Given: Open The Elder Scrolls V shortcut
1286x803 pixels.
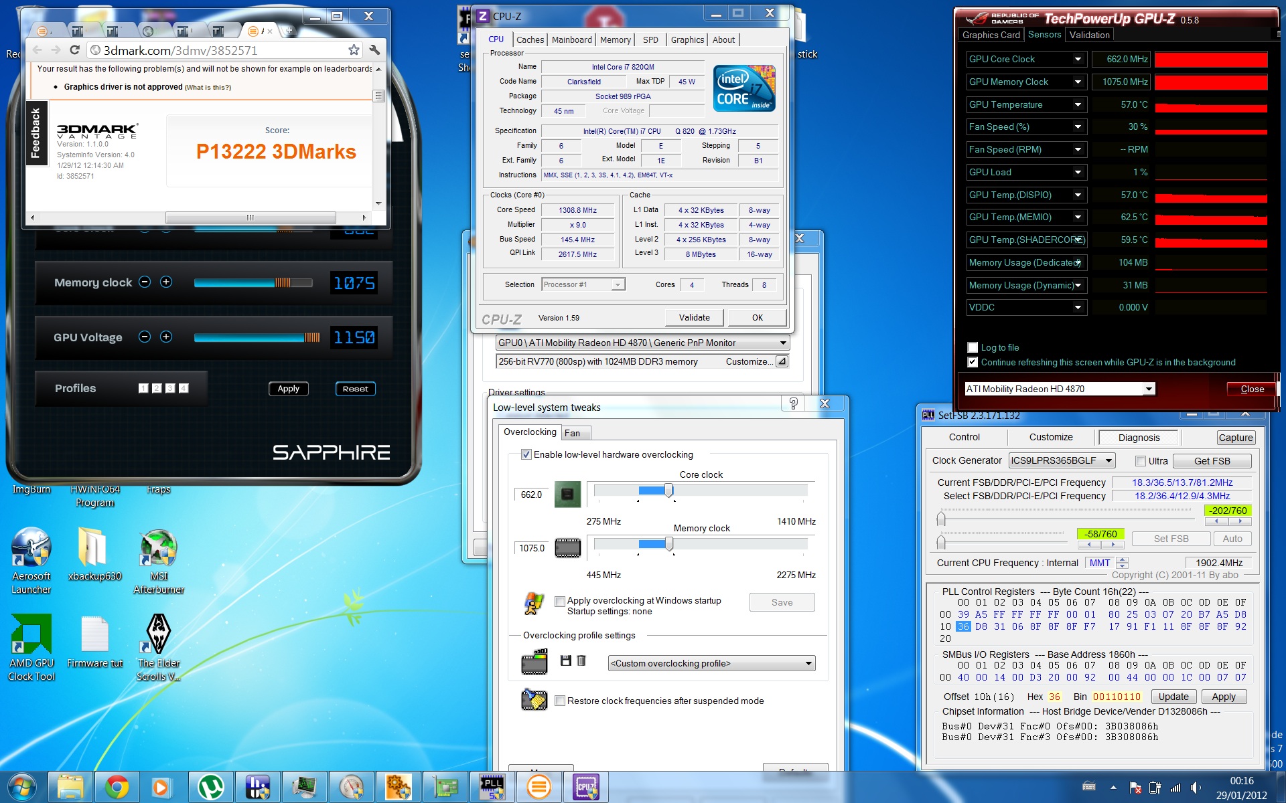Looking at the screenshot, I should [159, 648].
